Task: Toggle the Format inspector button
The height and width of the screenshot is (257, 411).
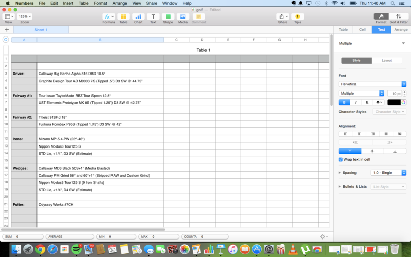Action: tap(381, 16)
